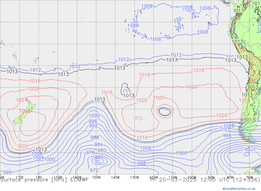261x191 pixels.
Task: Click the 100W longitude label
Action: click(192, 177)
